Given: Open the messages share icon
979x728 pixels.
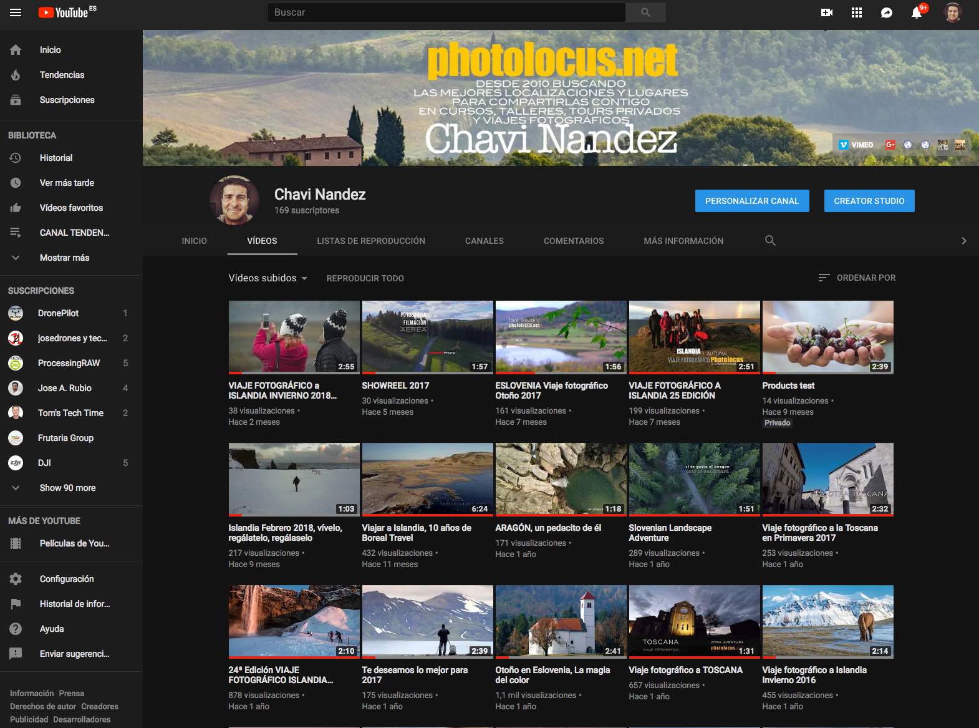Looking at the screenshot, I should pos(887,12).
